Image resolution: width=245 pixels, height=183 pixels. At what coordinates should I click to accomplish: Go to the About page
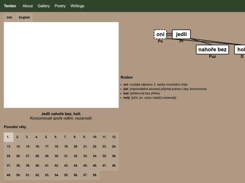pos(28,6)
